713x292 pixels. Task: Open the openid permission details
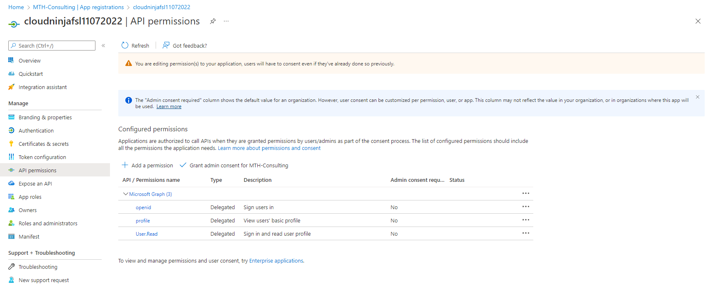coord(143,207)
